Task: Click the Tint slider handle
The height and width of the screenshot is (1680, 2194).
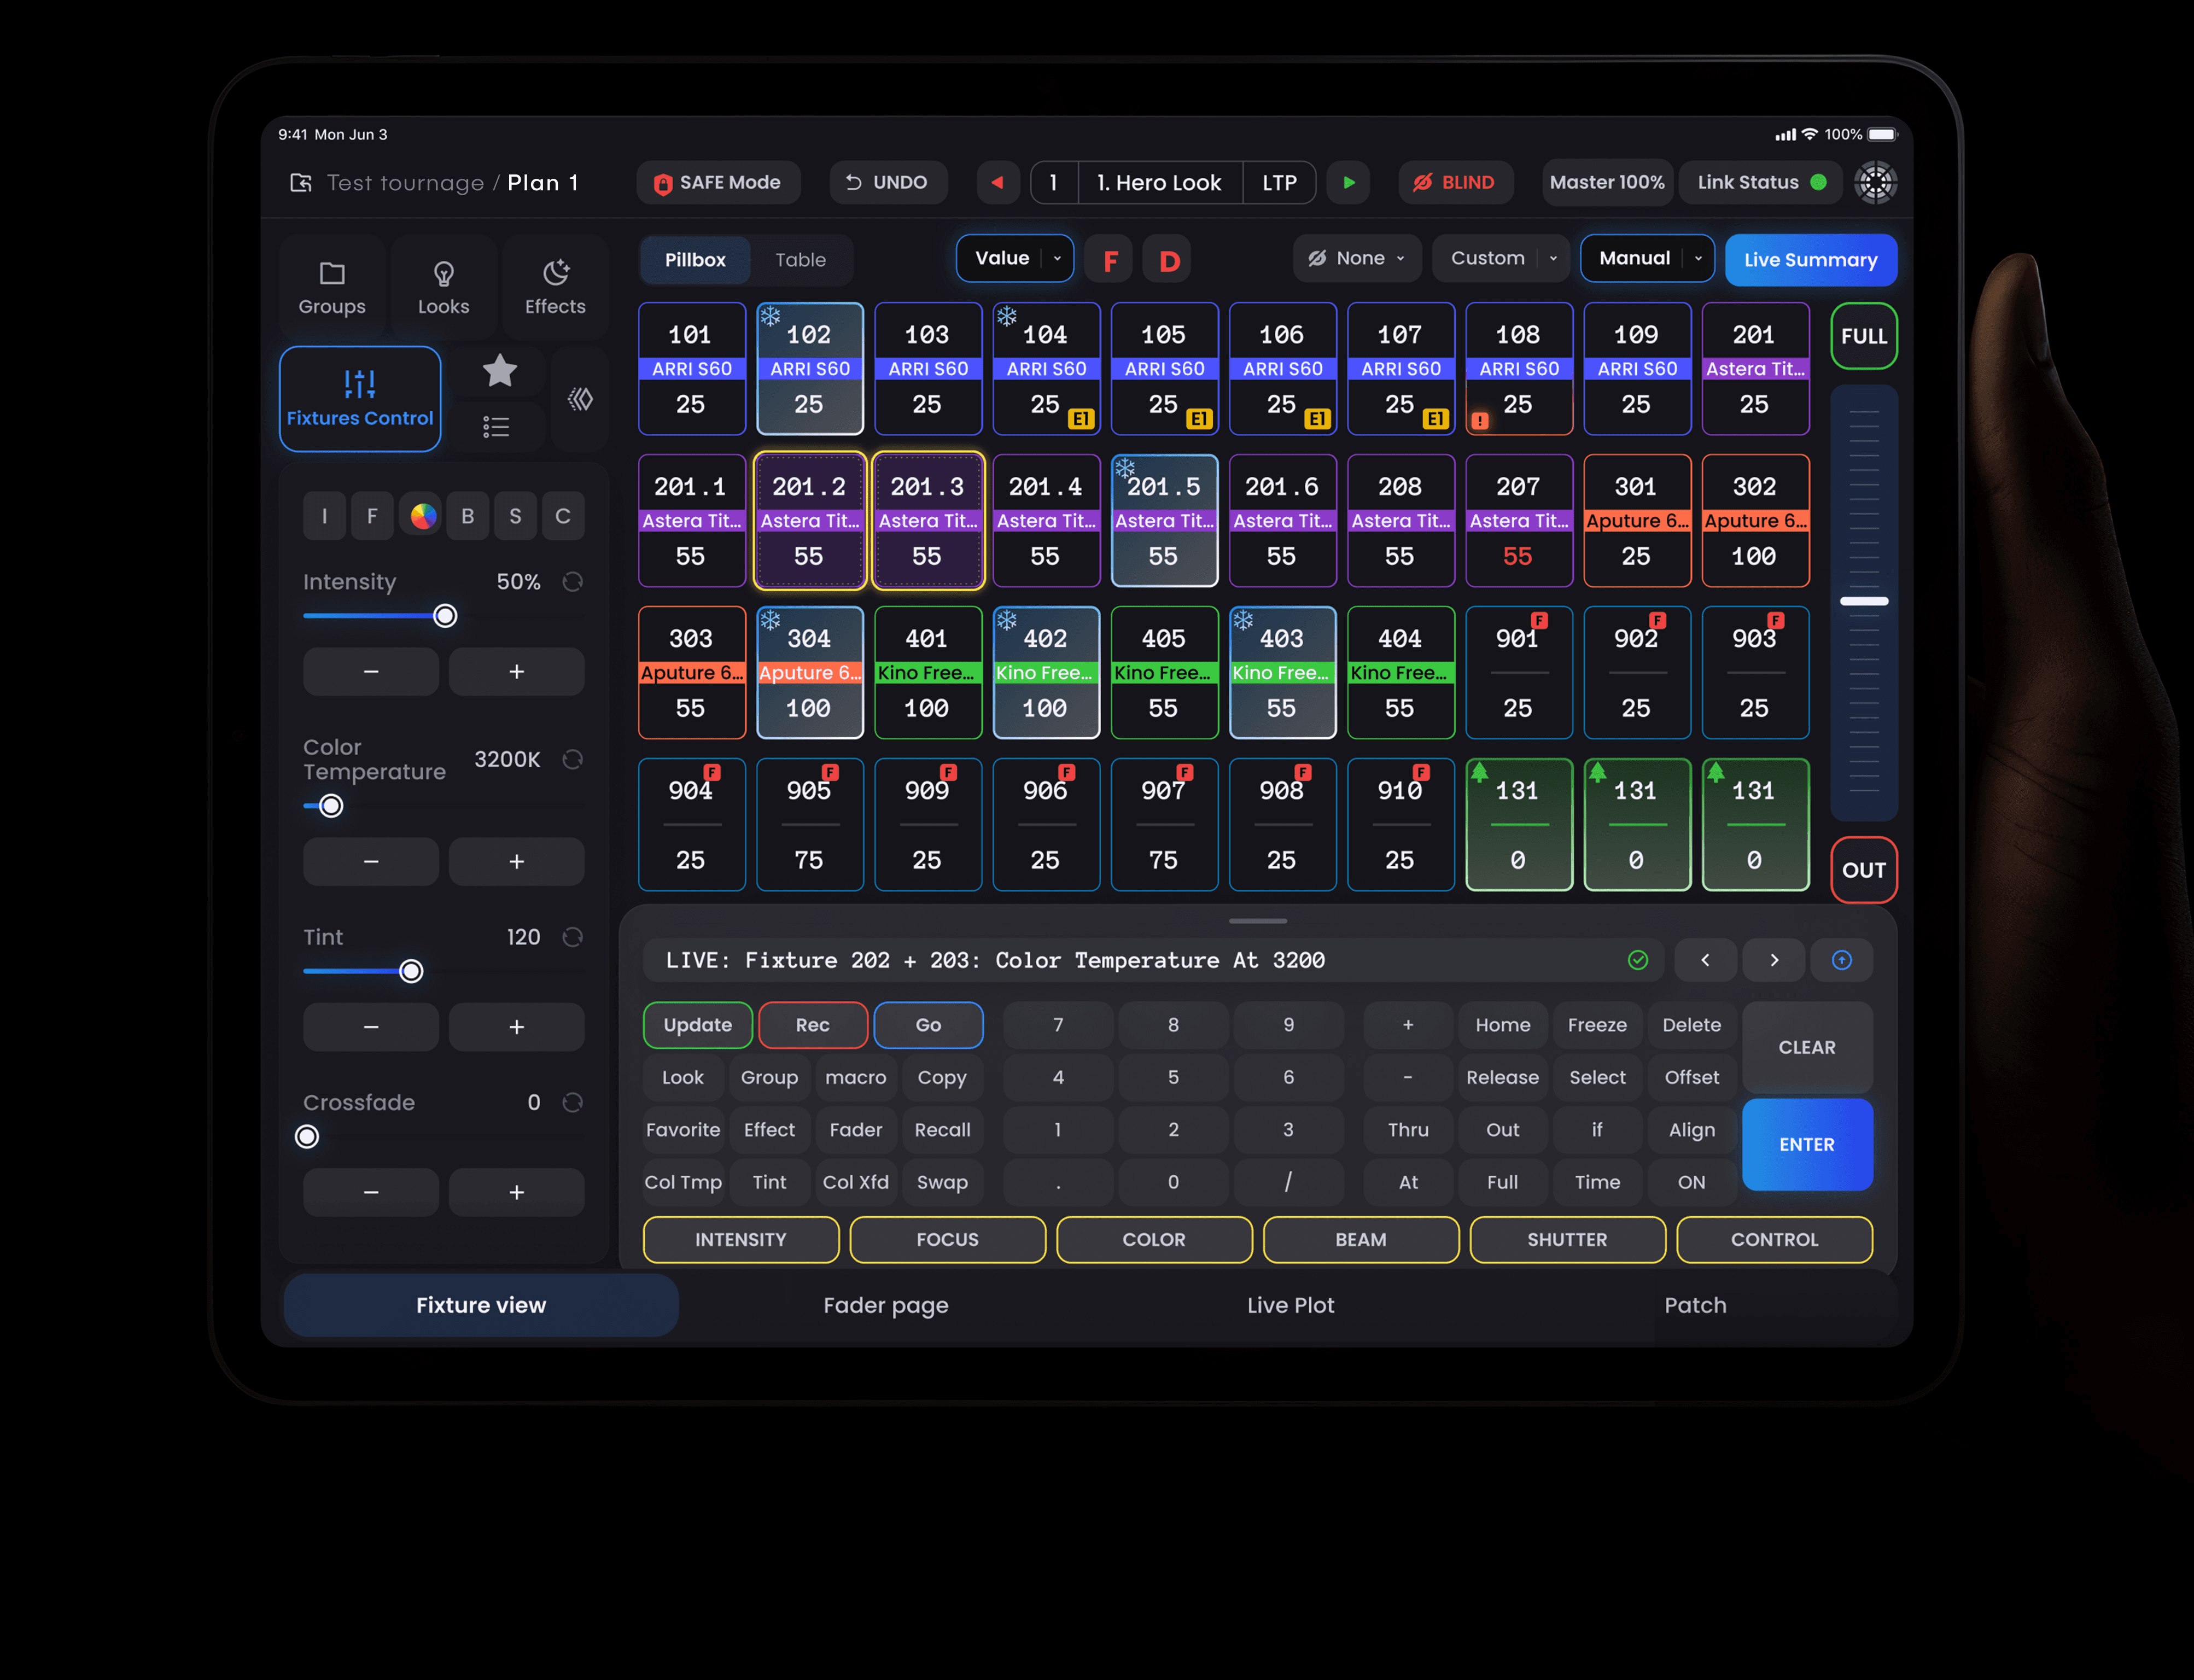Action: tap(411, 971)
